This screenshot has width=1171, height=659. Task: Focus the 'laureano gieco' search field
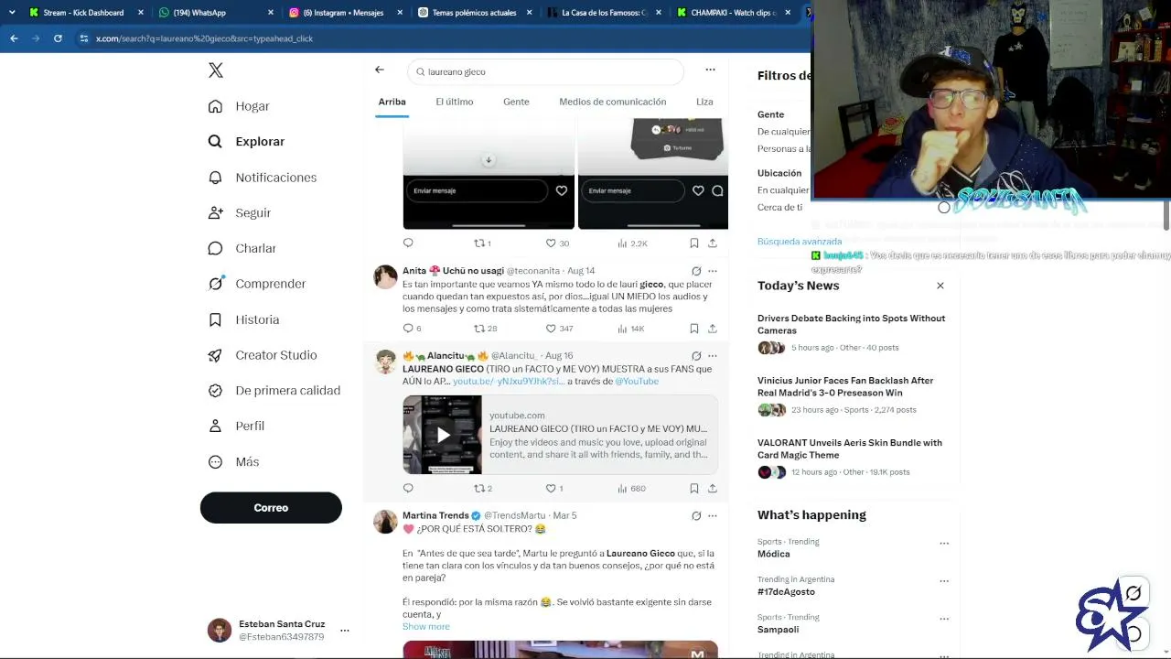(x=545, y=71)
